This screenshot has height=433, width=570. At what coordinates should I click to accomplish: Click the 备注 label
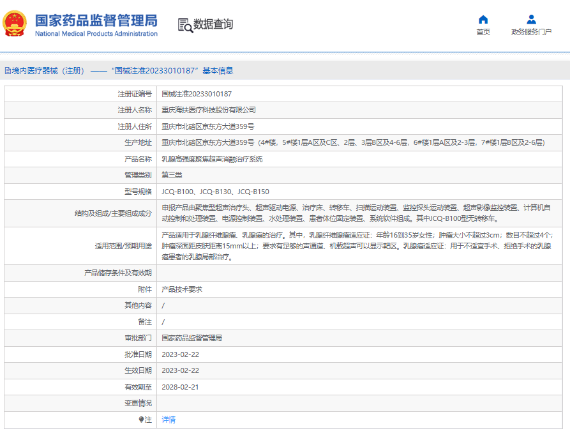[x=145, y=322]
